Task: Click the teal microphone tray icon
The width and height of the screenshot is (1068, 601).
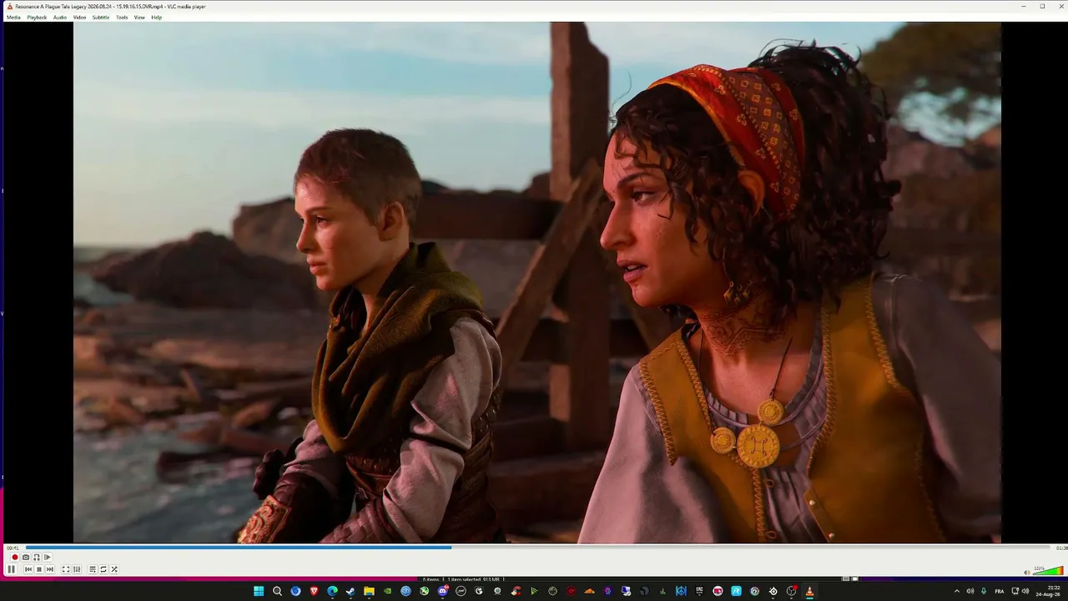Action: tap(984, 591)
